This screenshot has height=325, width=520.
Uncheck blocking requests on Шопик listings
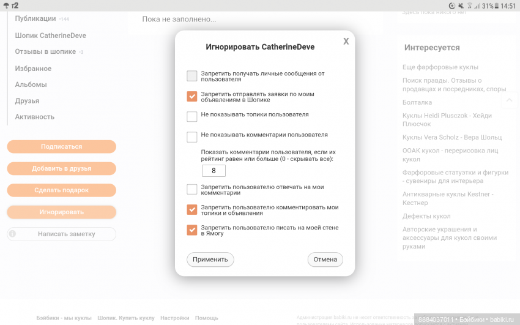(x=192, y=96)
